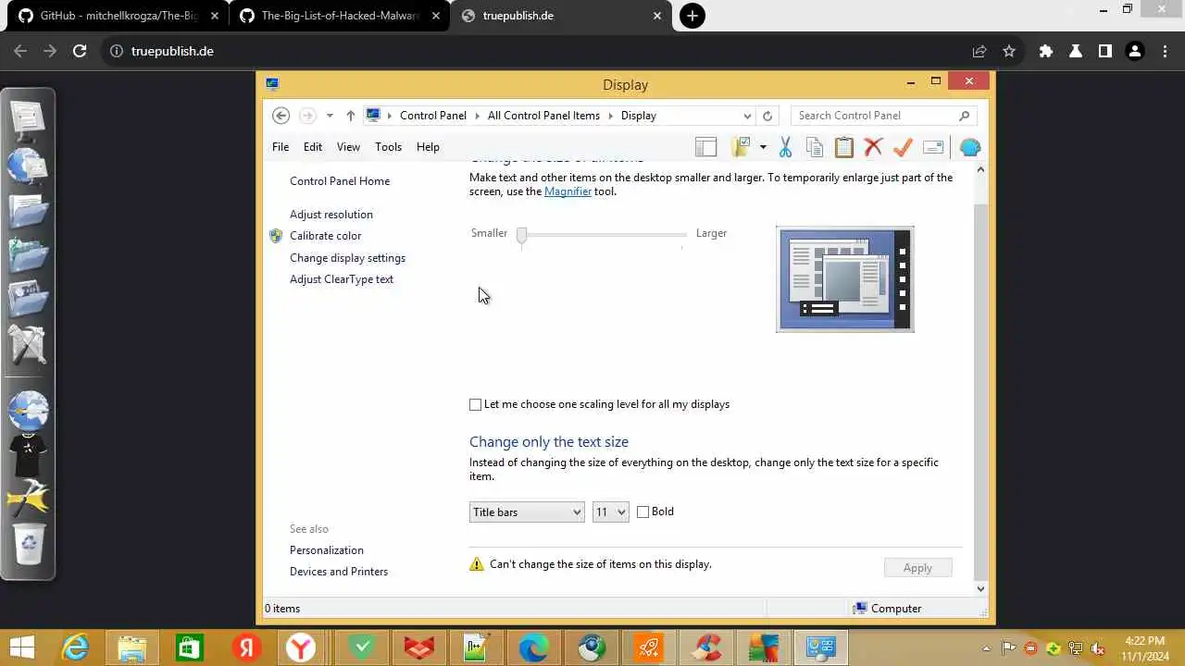Open the Tools menu
The image size is (1185, 666).
coord(388,147)
